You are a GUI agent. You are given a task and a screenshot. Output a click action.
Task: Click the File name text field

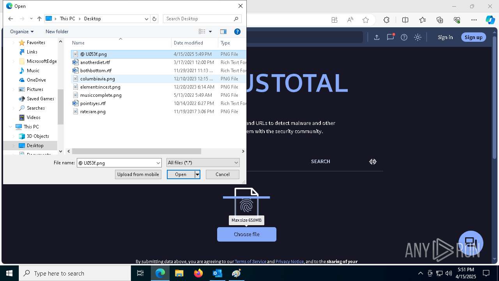[116, 163]
